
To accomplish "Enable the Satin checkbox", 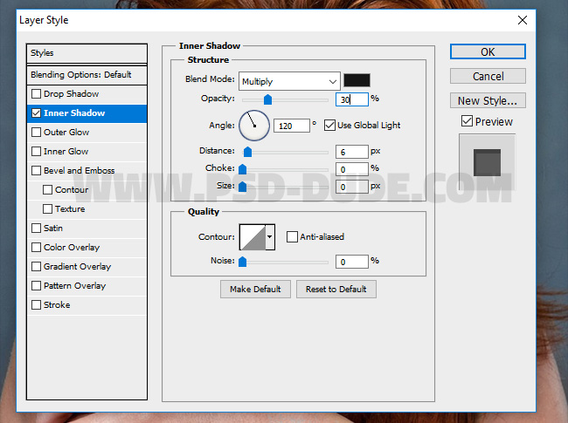I will (x=36, y=229).
